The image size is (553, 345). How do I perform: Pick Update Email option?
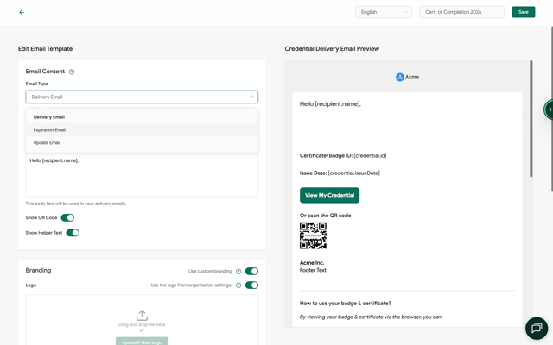tap(142, 142)
